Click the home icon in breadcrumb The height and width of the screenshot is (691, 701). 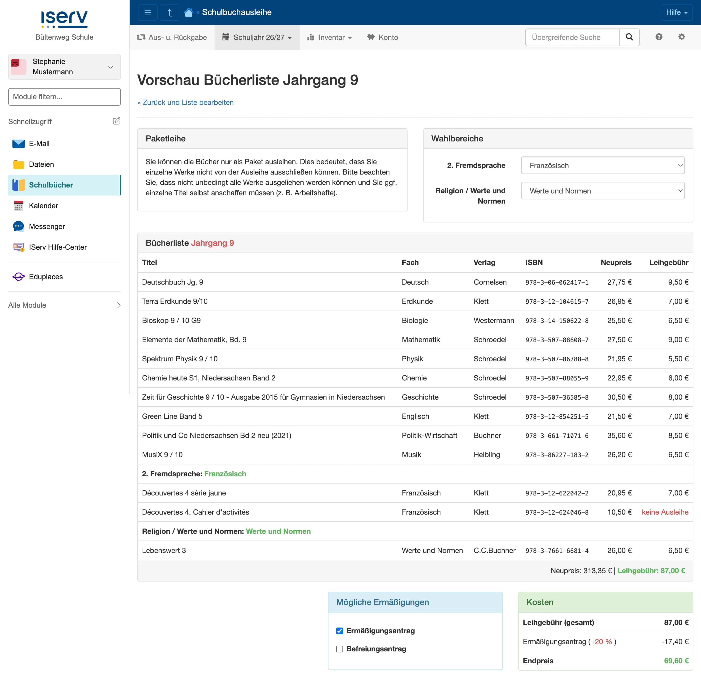point(188,13)
